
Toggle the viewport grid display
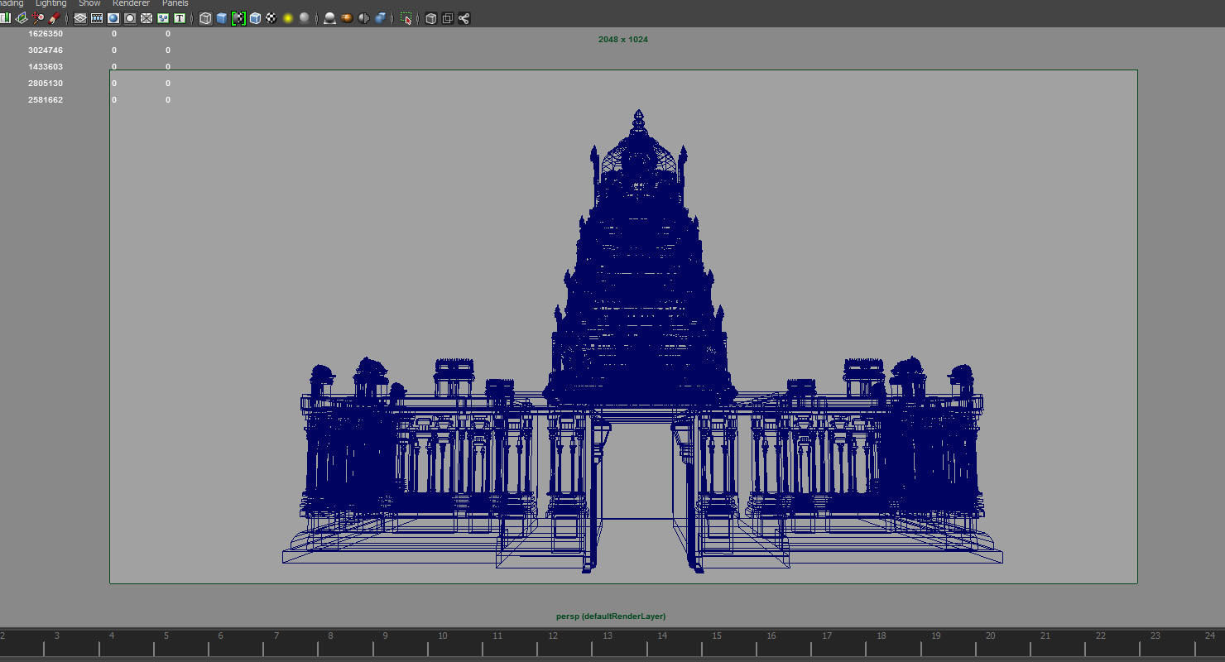pos(80,18)
